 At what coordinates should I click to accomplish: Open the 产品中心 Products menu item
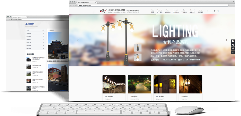pos(176,11)
